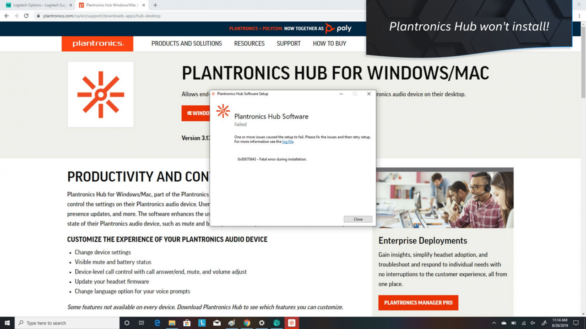Image resolution: width=586 pixels, height=329 pixels.
Task: Click the Windows Start button
Action: coord(7,323)
